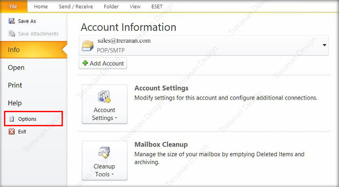The height and width of the screenshot is (187, 339).
Task: Click the Save Attachments paperclip icon
Action: point(12,33)
